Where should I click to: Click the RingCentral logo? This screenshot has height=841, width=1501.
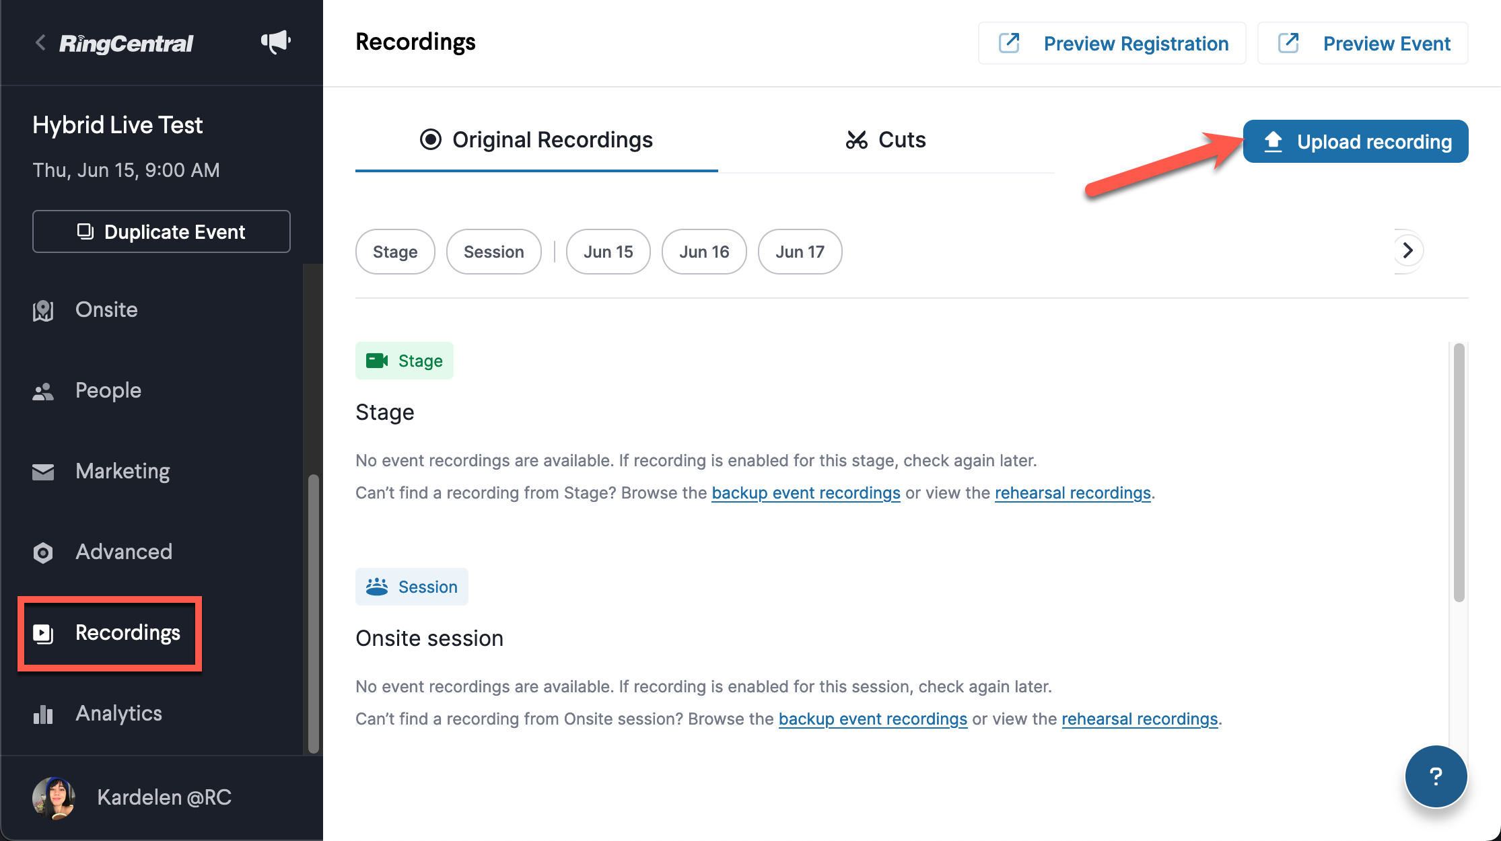127,44
